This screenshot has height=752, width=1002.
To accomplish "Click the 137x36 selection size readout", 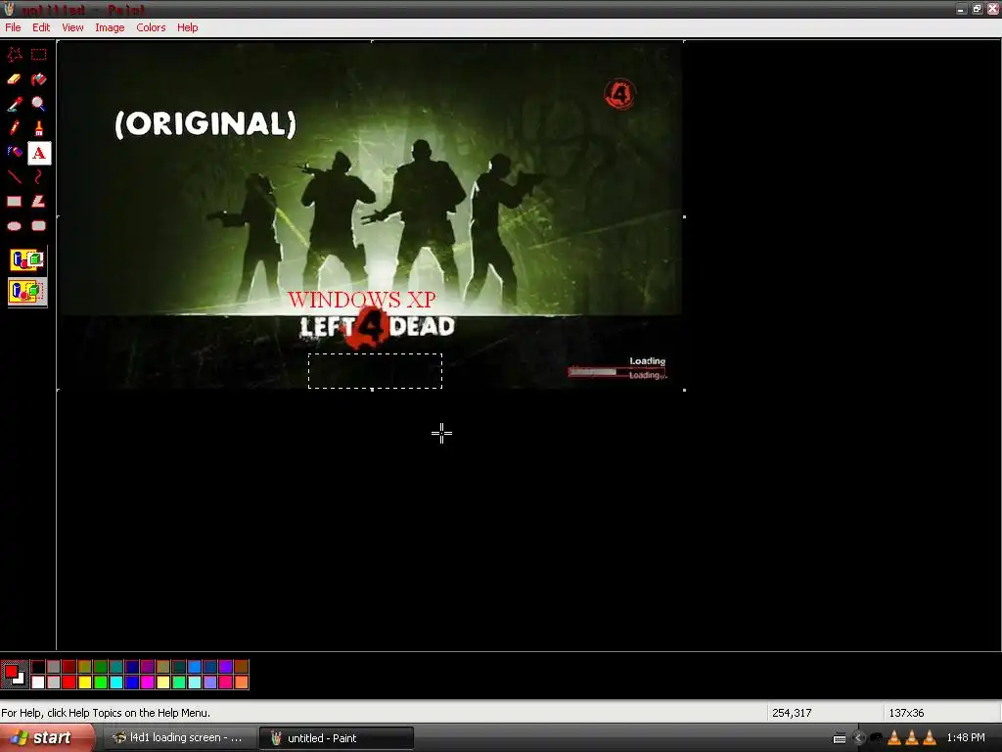I will point(906,713).
